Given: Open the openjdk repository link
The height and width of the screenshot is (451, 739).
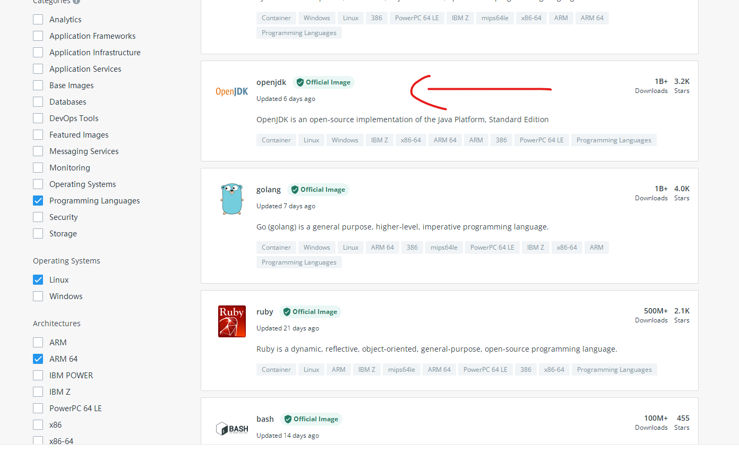Looking at the screenshot, I should tap(271, 82).
